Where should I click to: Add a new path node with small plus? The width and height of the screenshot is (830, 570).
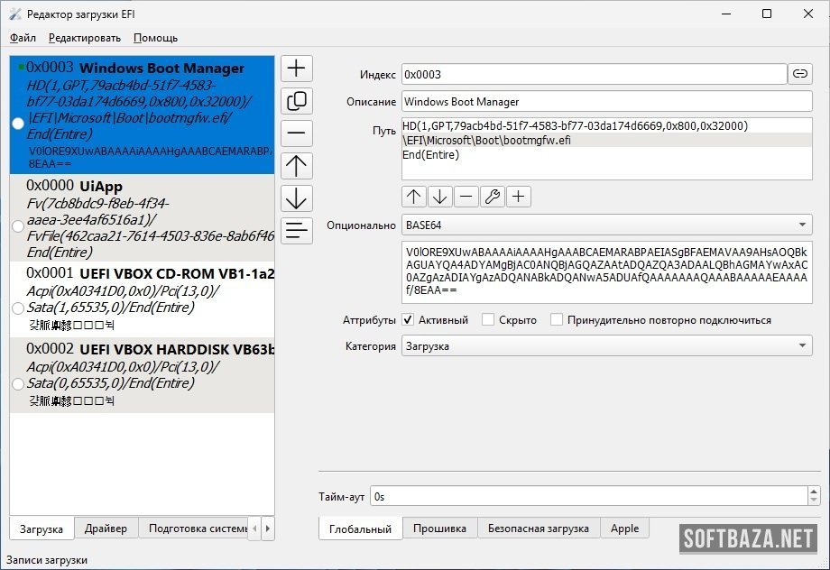pos(519,197)
